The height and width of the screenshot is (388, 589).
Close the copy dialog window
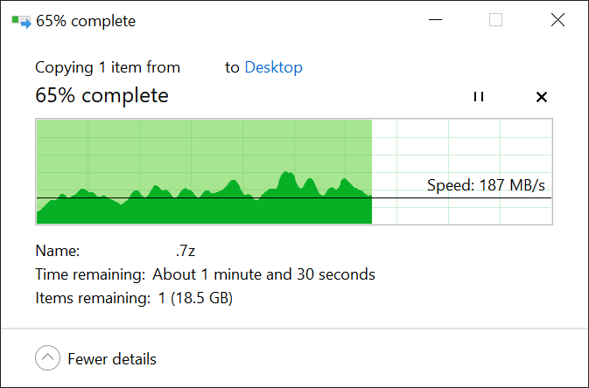point(557,20)
